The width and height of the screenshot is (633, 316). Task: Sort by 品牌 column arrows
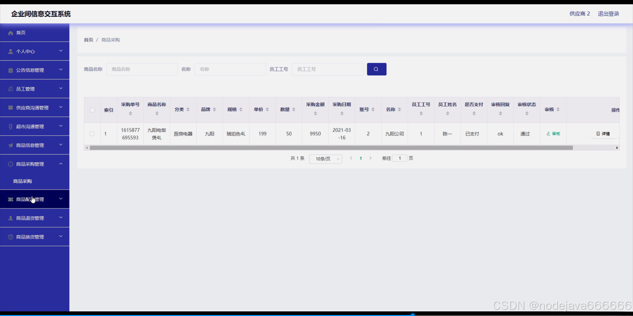coord(214,110)
